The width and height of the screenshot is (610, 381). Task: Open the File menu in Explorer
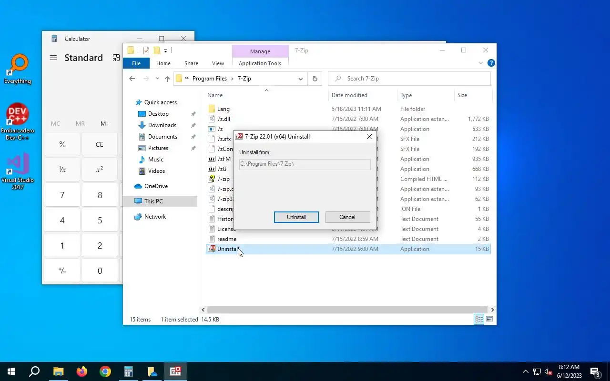coord(136,63)
